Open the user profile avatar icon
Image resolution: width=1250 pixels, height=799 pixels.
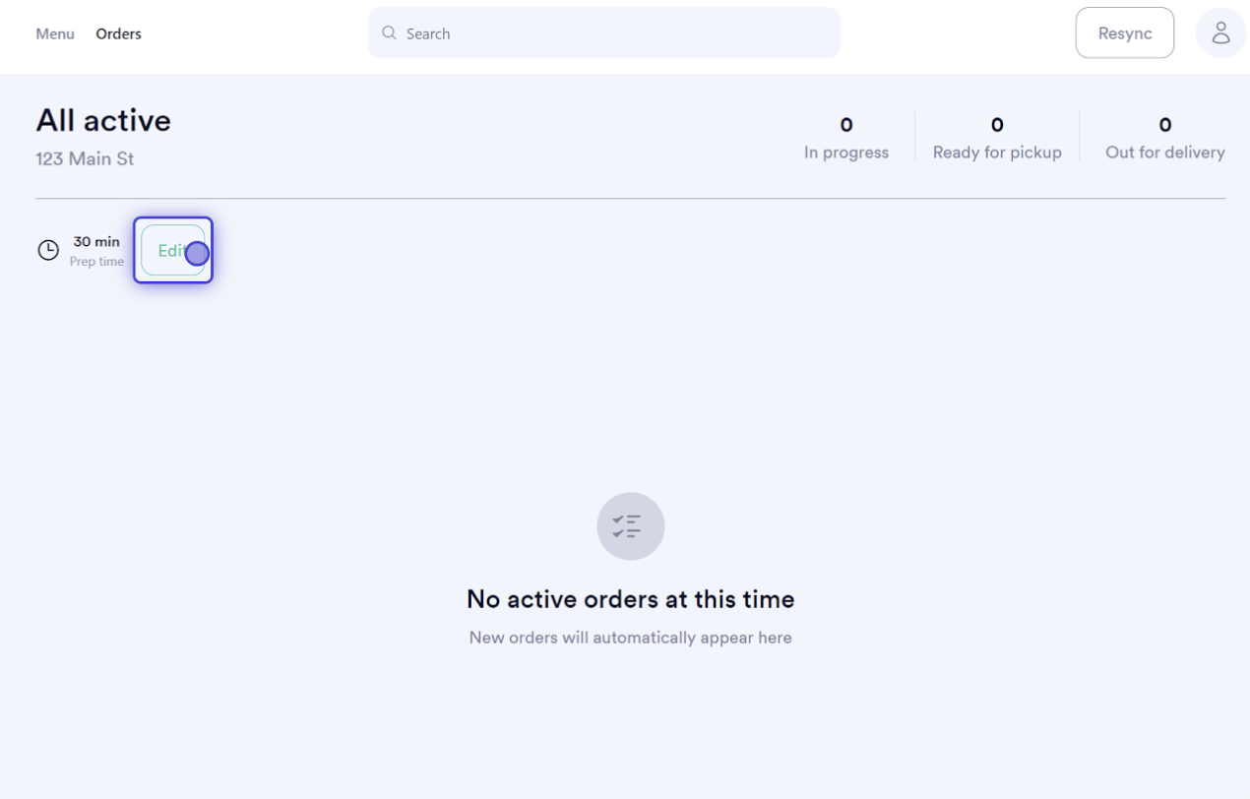[x=1220, y=32]
